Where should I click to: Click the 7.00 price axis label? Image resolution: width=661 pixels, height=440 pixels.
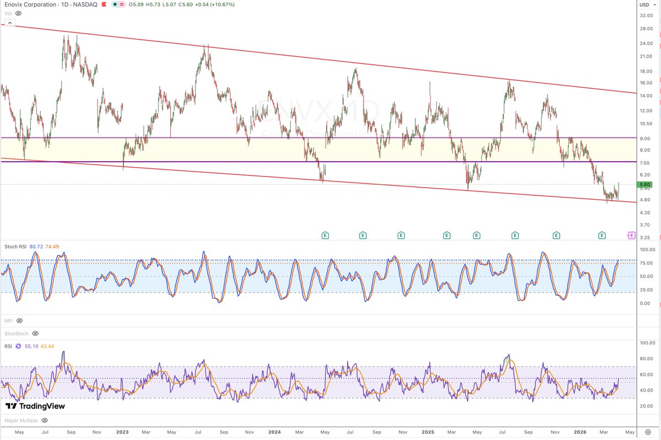(645, 163)
